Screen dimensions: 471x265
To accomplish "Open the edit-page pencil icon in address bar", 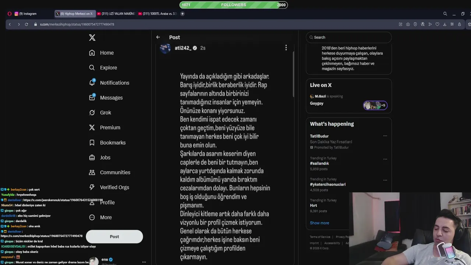I will click(x=400, y=24).
